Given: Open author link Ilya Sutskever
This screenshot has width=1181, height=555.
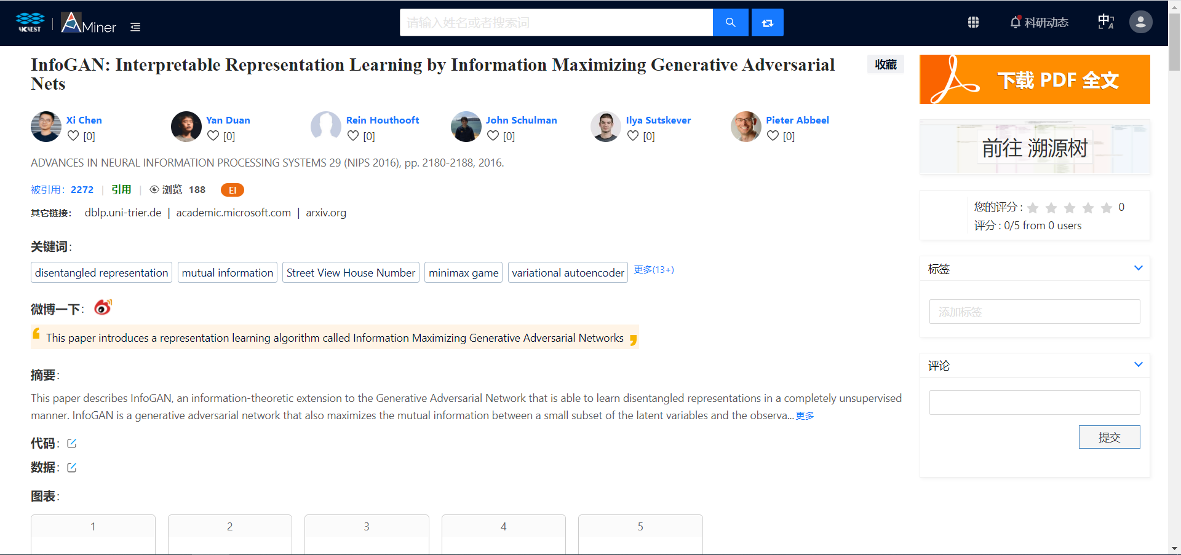Looking at the screenshot, I should point(658,120).
